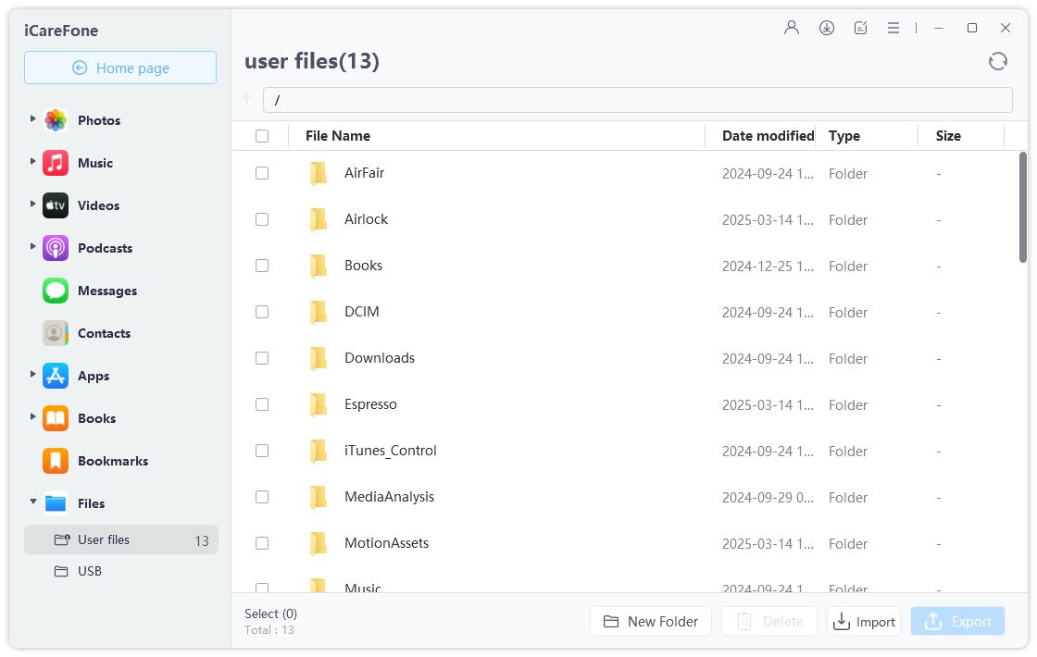Viewport: 1037px width, 657px height.
Task: Select the MediaAnalysis date 2024-09-29 cell
Action: tap(768, 498)
